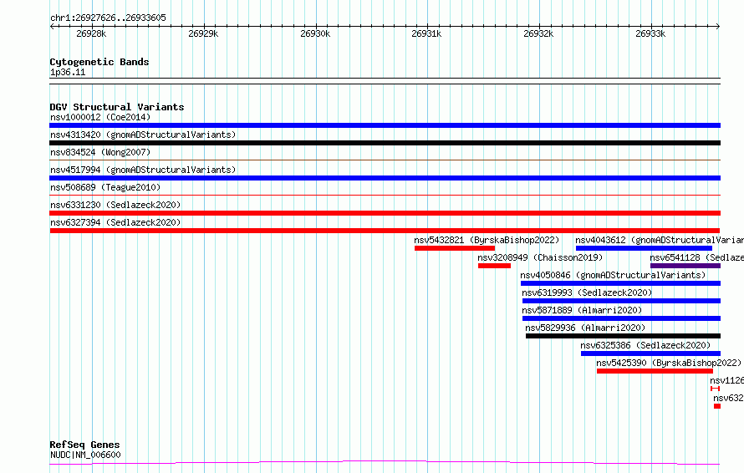Image resolution: width=744 pixels, height=473 pixels.
Task: Open the nsv834524 (Wong2007) label
Action: tap(100, 152)
